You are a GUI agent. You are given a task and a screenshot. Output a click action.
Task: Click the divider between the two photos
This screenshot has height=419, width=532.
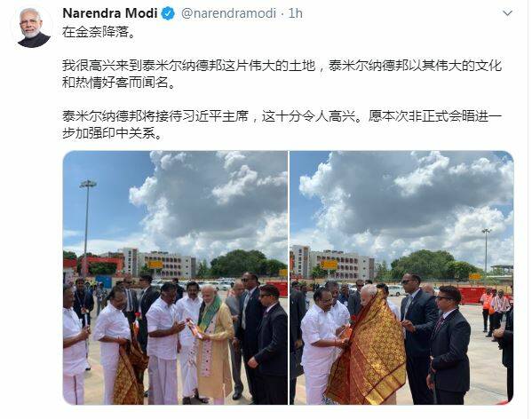(289, 278)
